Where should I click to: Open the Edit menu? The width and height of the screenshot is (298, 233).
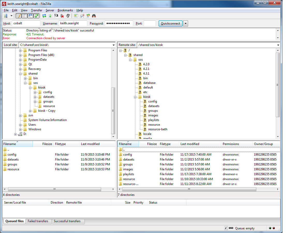click(x=15, y=10)
